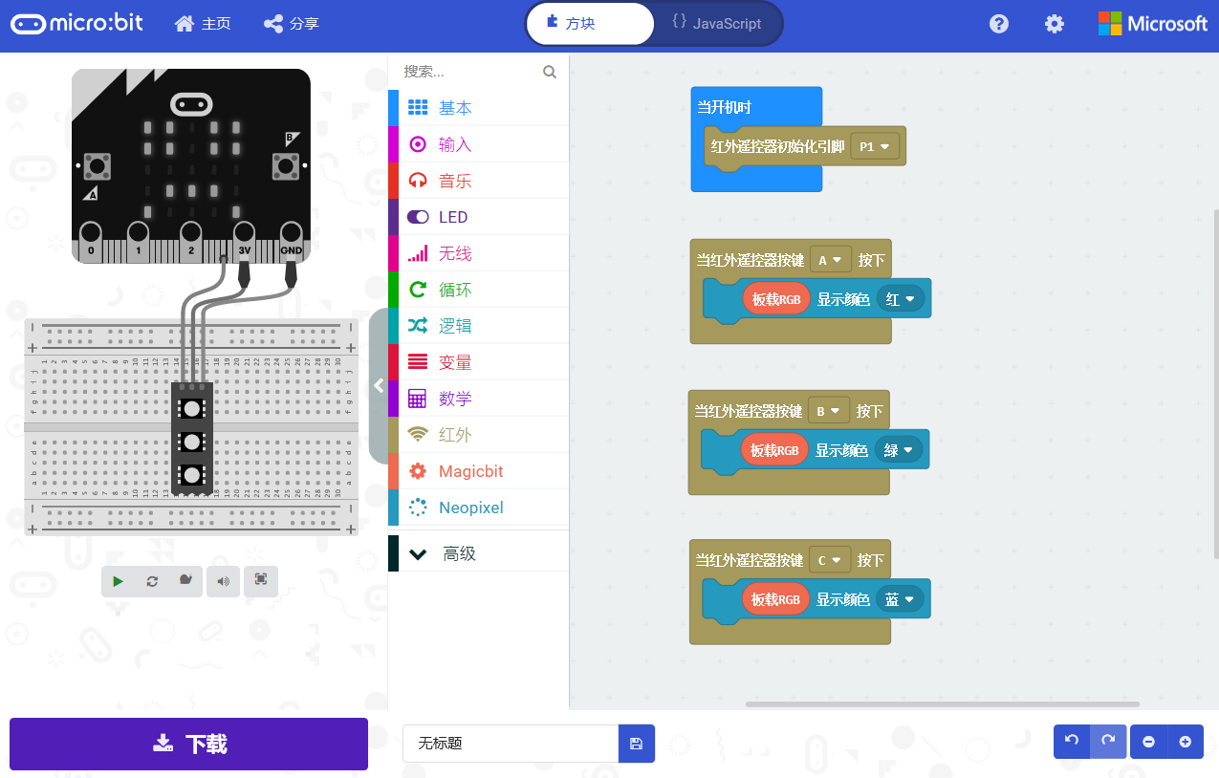
Task: Open the 红 color dropdown
Action: click(x=900, y=299)
